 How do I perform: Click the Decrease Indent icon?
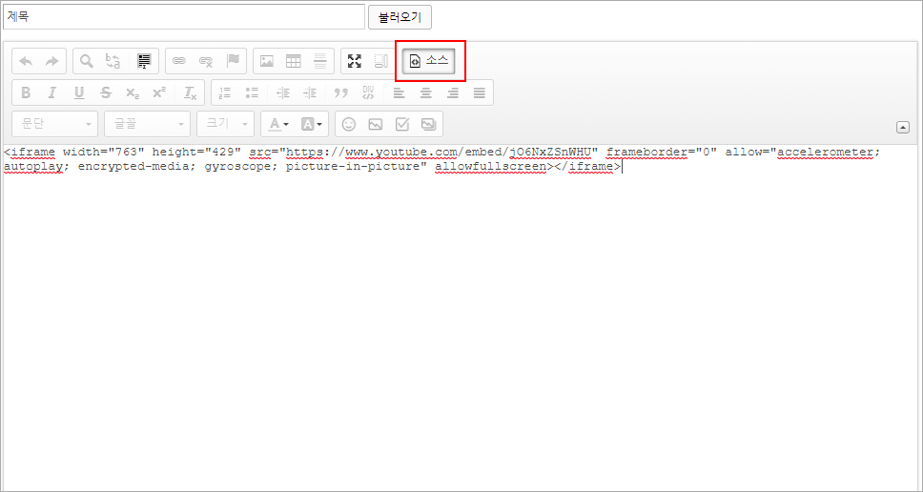point(283,92)
